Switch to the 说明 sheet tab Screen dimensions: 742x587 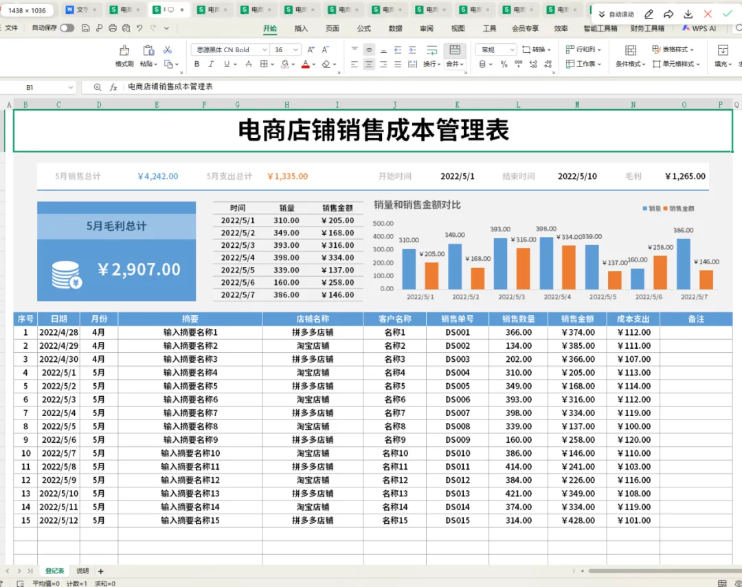pos(82,571)
